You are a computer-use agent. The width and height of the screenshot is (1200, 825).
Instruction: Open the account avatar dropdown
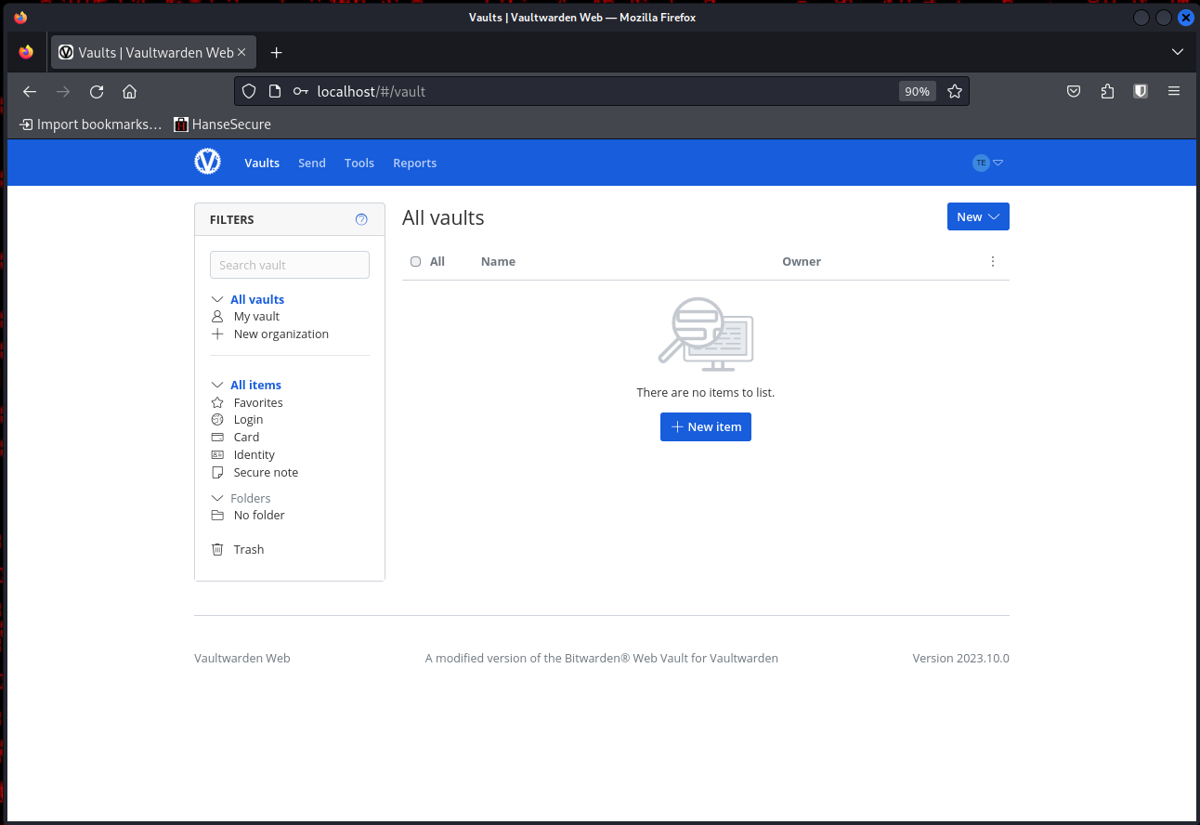click(x=986, y=163)
